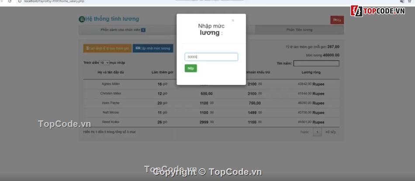The width and height of the screenshot is (415, 181).
Task: Click the Hệ thống tính lương title
Action: [112, 19]
